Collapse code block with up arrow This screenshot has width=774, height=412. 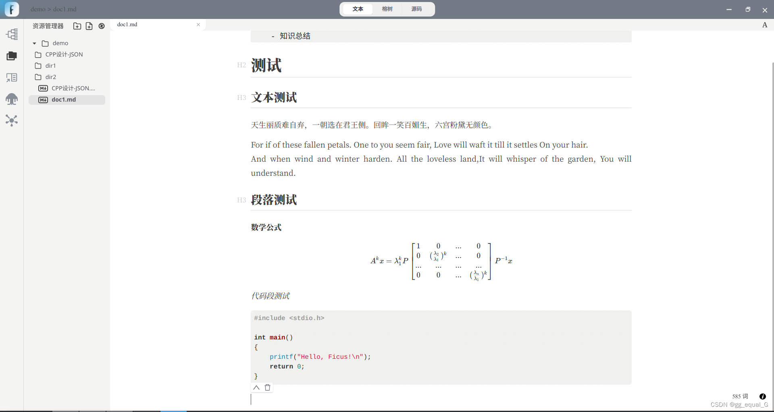click(x=256, y=387)
